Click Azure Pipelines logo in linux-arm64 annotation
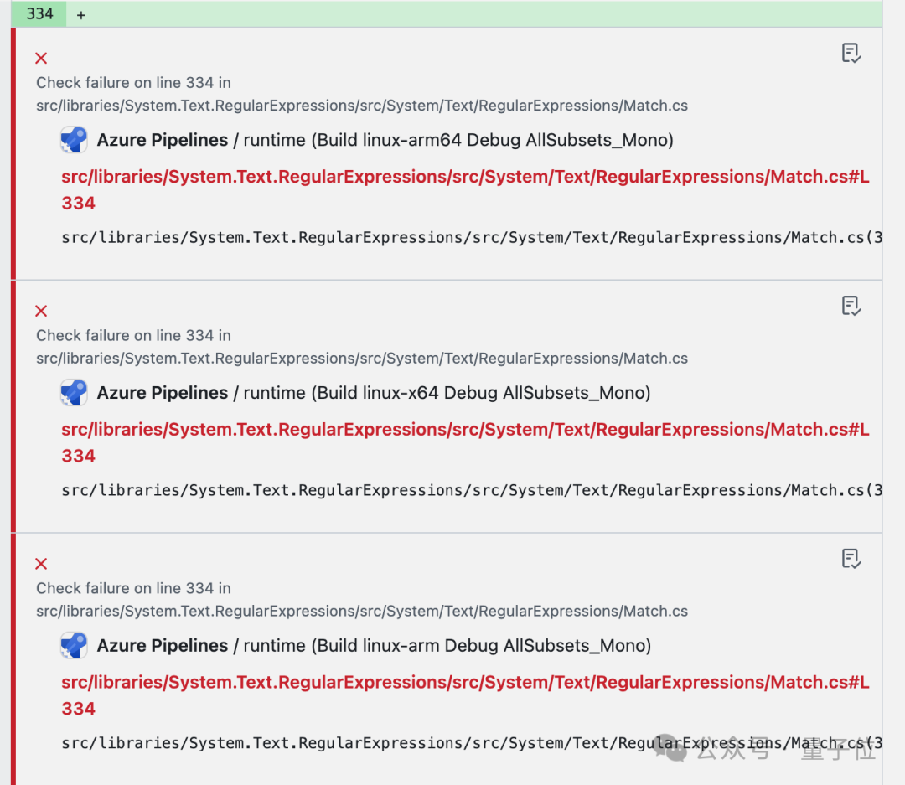This screenshot has height=785, width=905. click(x=74, y=140)
